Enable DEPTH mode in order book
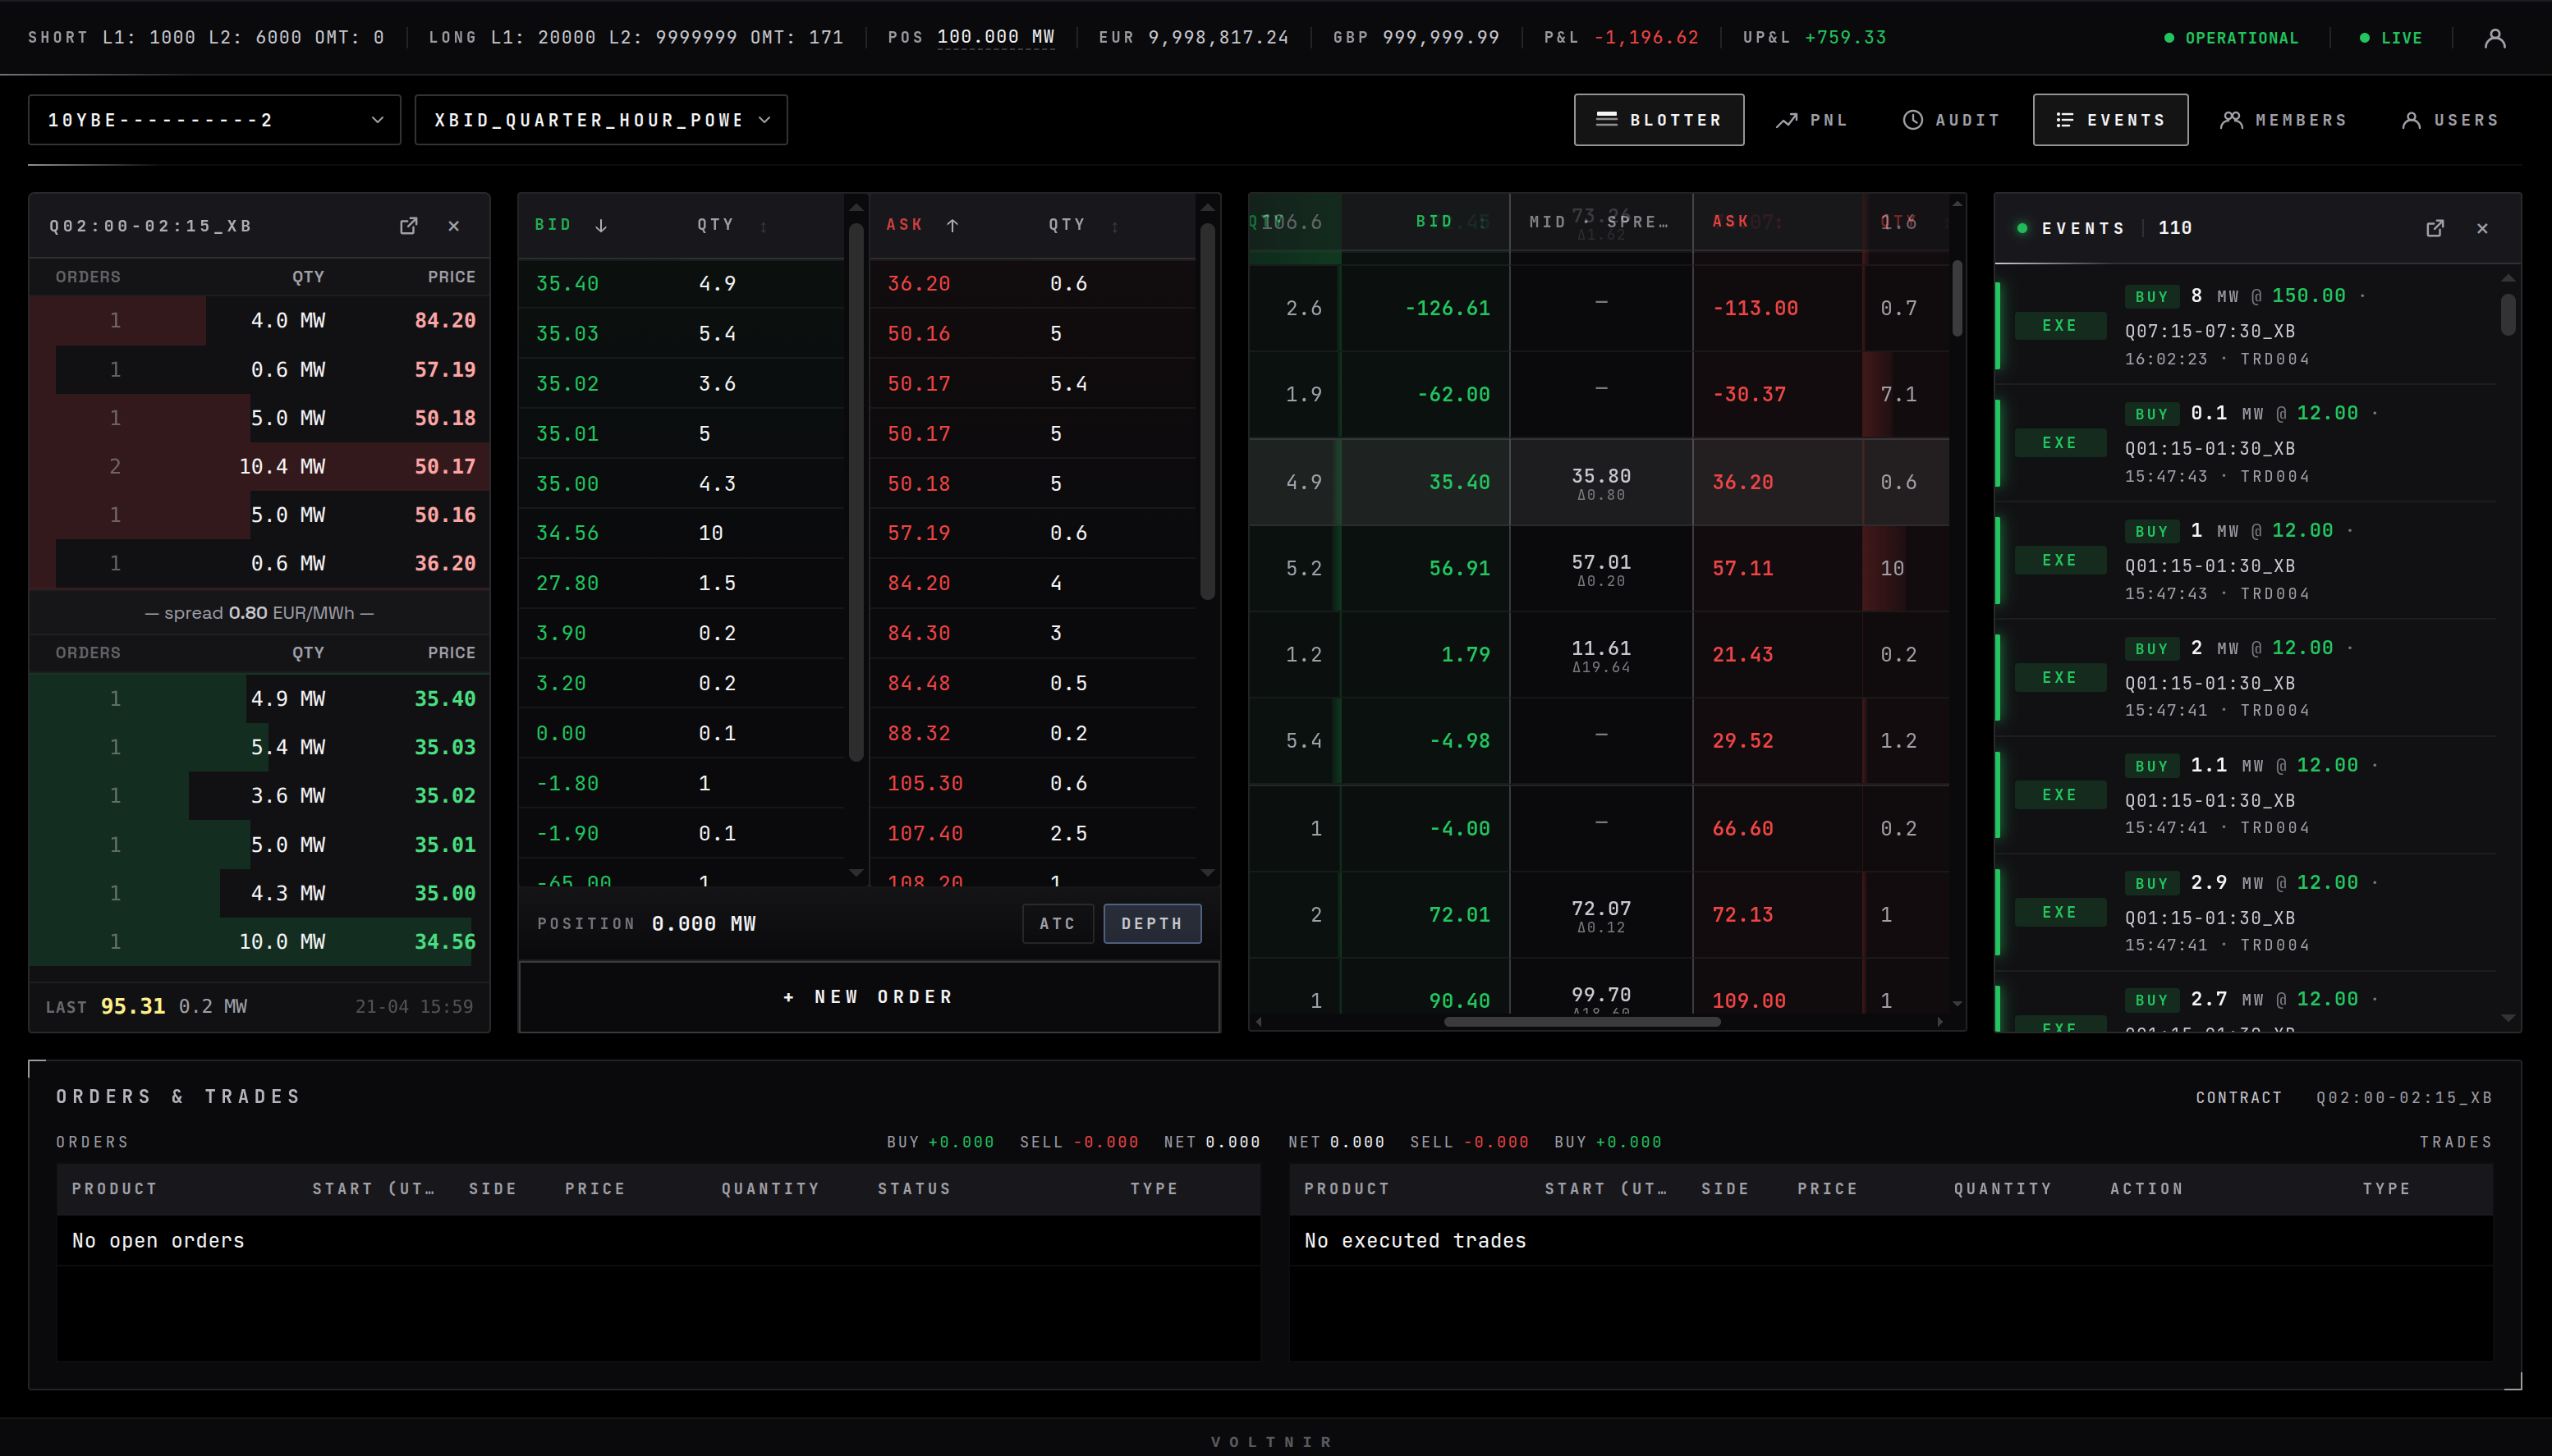The height and width of the screenshot is (1456, 2552). [1151, 923]
